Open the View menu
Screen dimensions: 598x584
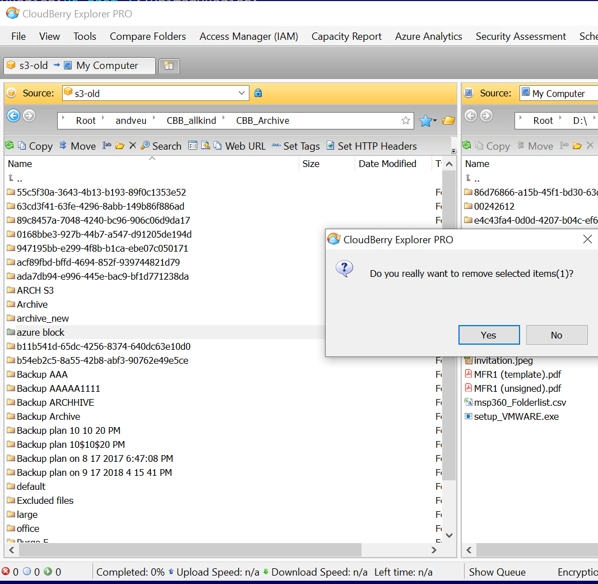pos(49,36)
